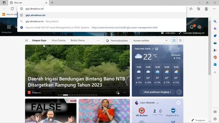
Task: Select glpi.almalinux.int Bing Search suggestion
Action: (x=102, y=21)
